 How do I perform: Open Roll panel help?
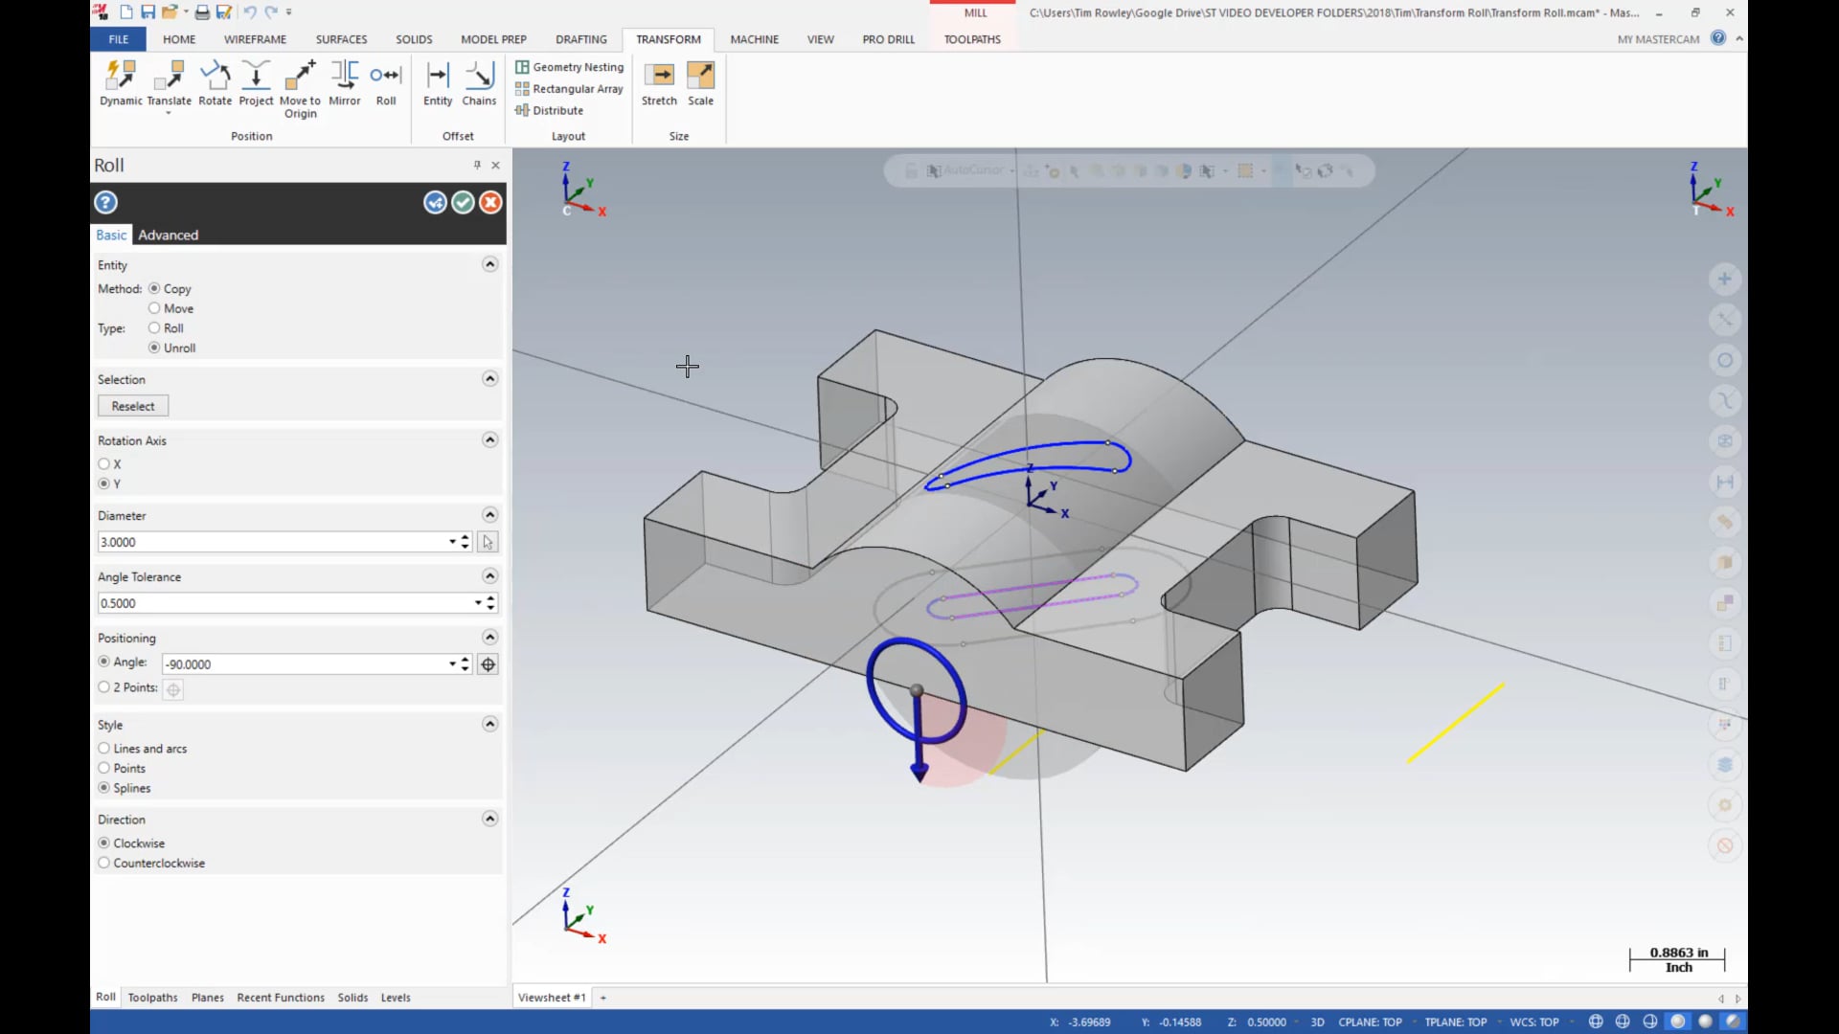click(x=105, y=202)
